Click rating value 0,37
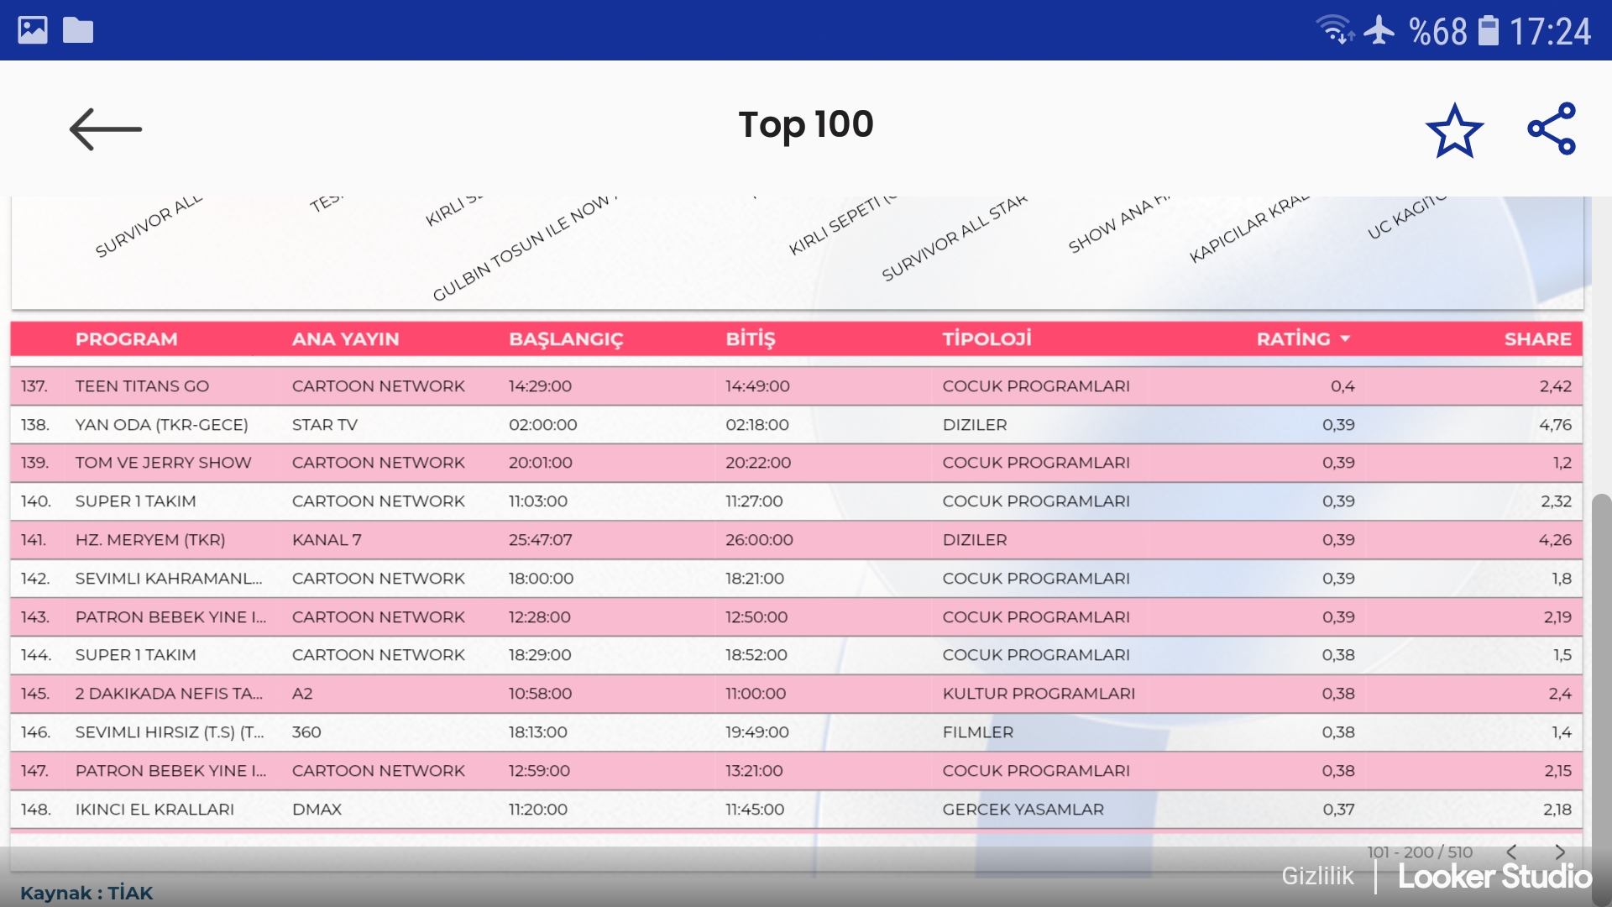The height and width of the screenshot is (907, 1612). (x=1338, y=810)
